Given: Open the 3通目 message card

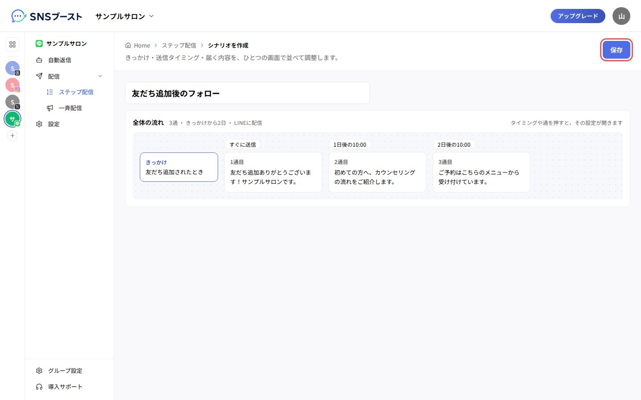Looking at the screenshot, I should coord(482,172).
